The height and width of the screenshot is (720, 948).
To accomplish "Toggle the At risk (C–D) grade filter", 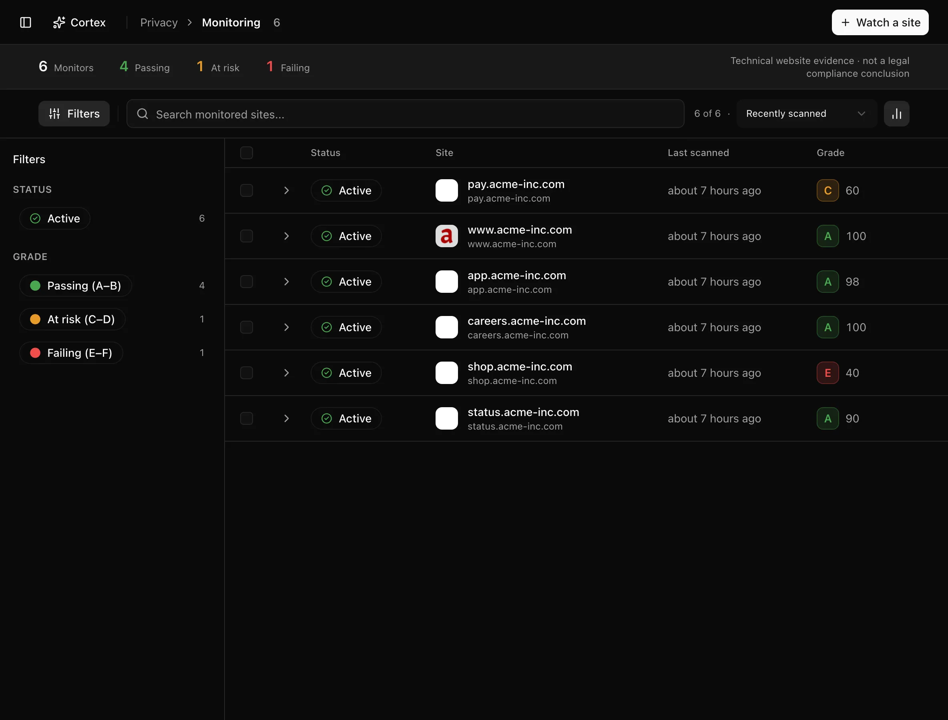I will click(72, 319).
